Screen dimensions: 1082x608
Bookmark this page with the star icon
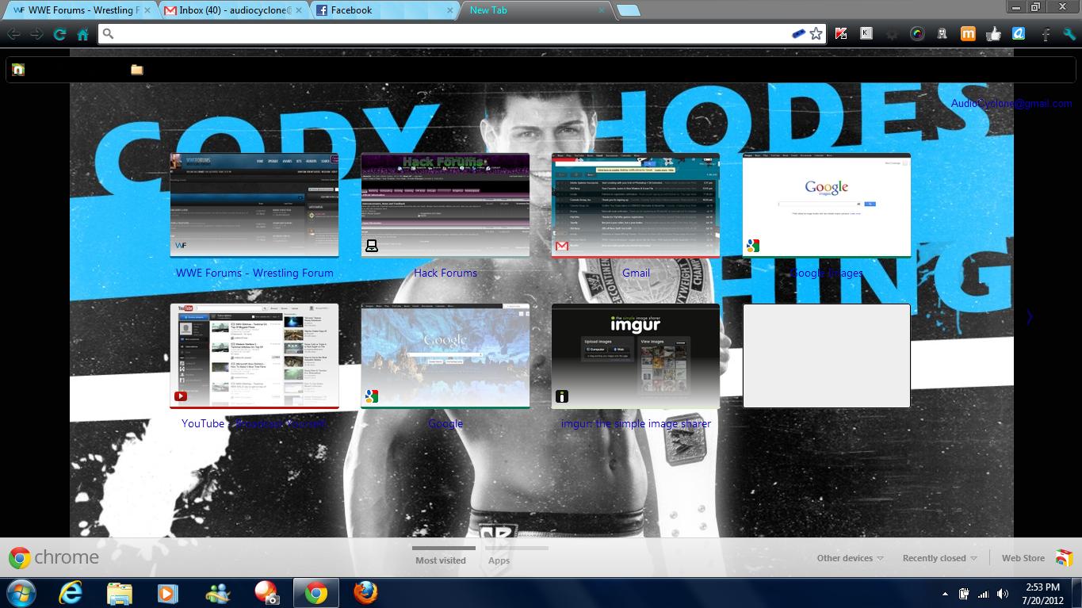coord(816,34)
